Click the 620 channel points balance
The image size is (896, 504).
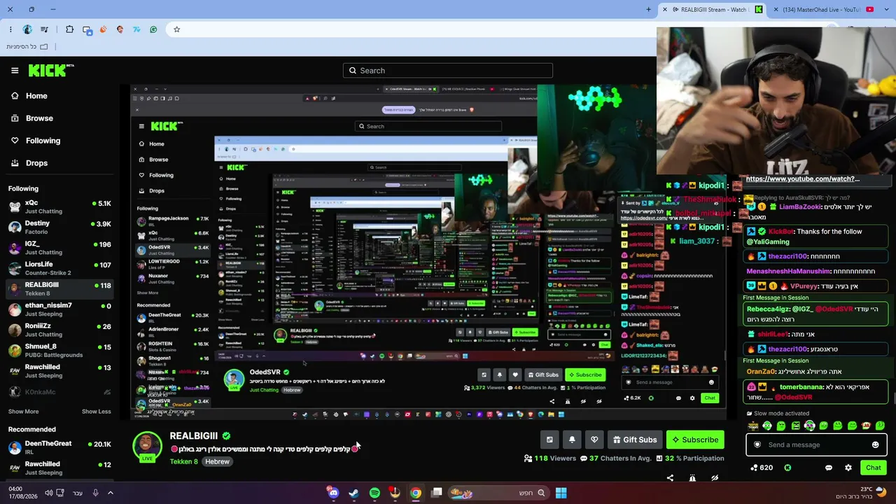point(761,468)
